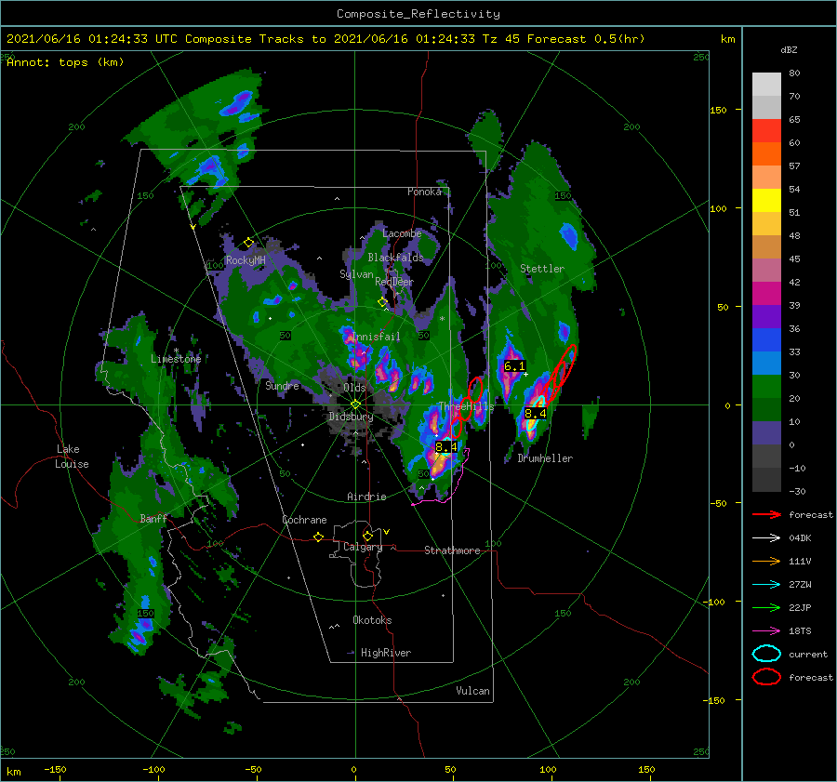Click the dBZ legend heading
837x782 pixels.
pos(789,49)
